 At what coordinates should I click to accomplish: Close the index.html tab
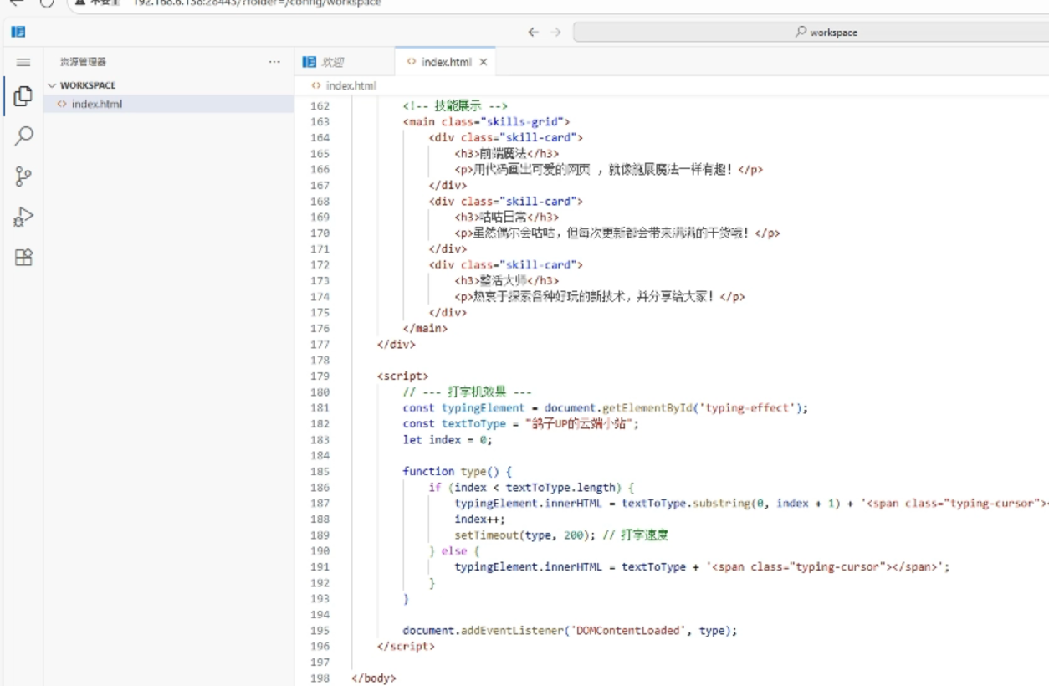point(483,62)
